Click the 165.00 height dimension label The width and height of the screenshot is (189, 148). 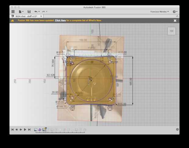[131, 81]
